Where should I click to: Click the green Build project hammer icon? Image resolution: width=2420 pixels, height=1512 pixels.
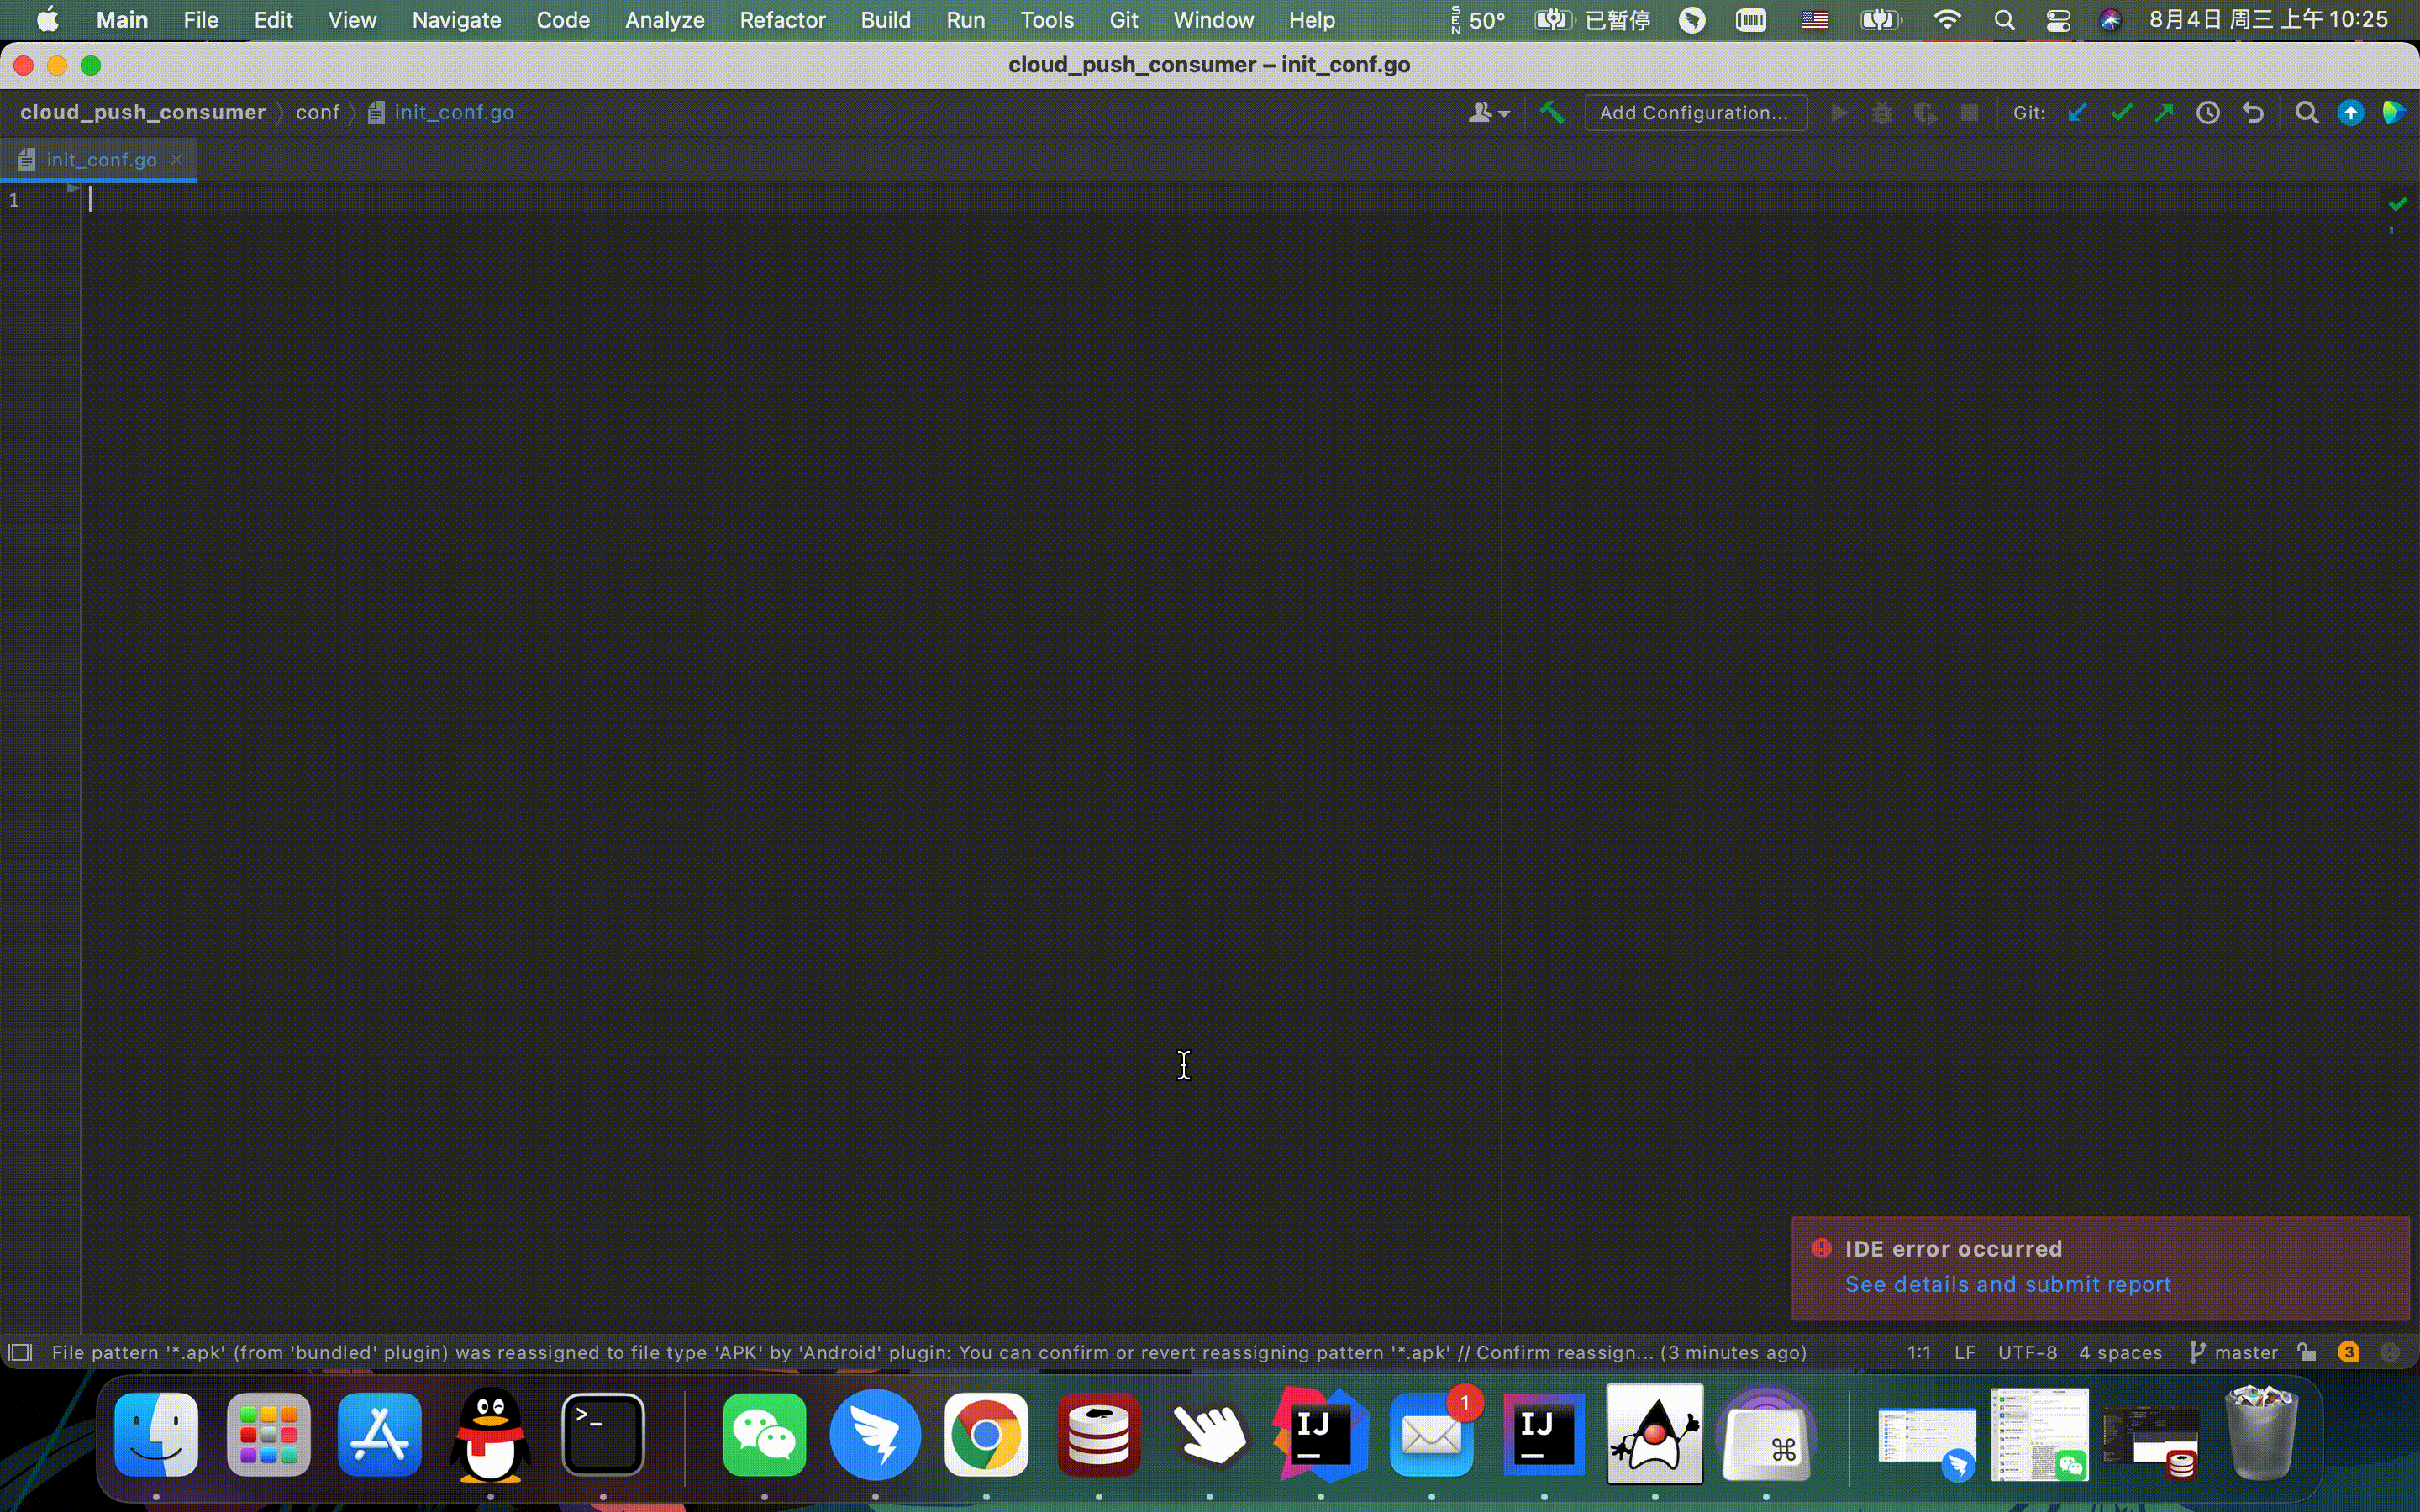coord(1551,112)
